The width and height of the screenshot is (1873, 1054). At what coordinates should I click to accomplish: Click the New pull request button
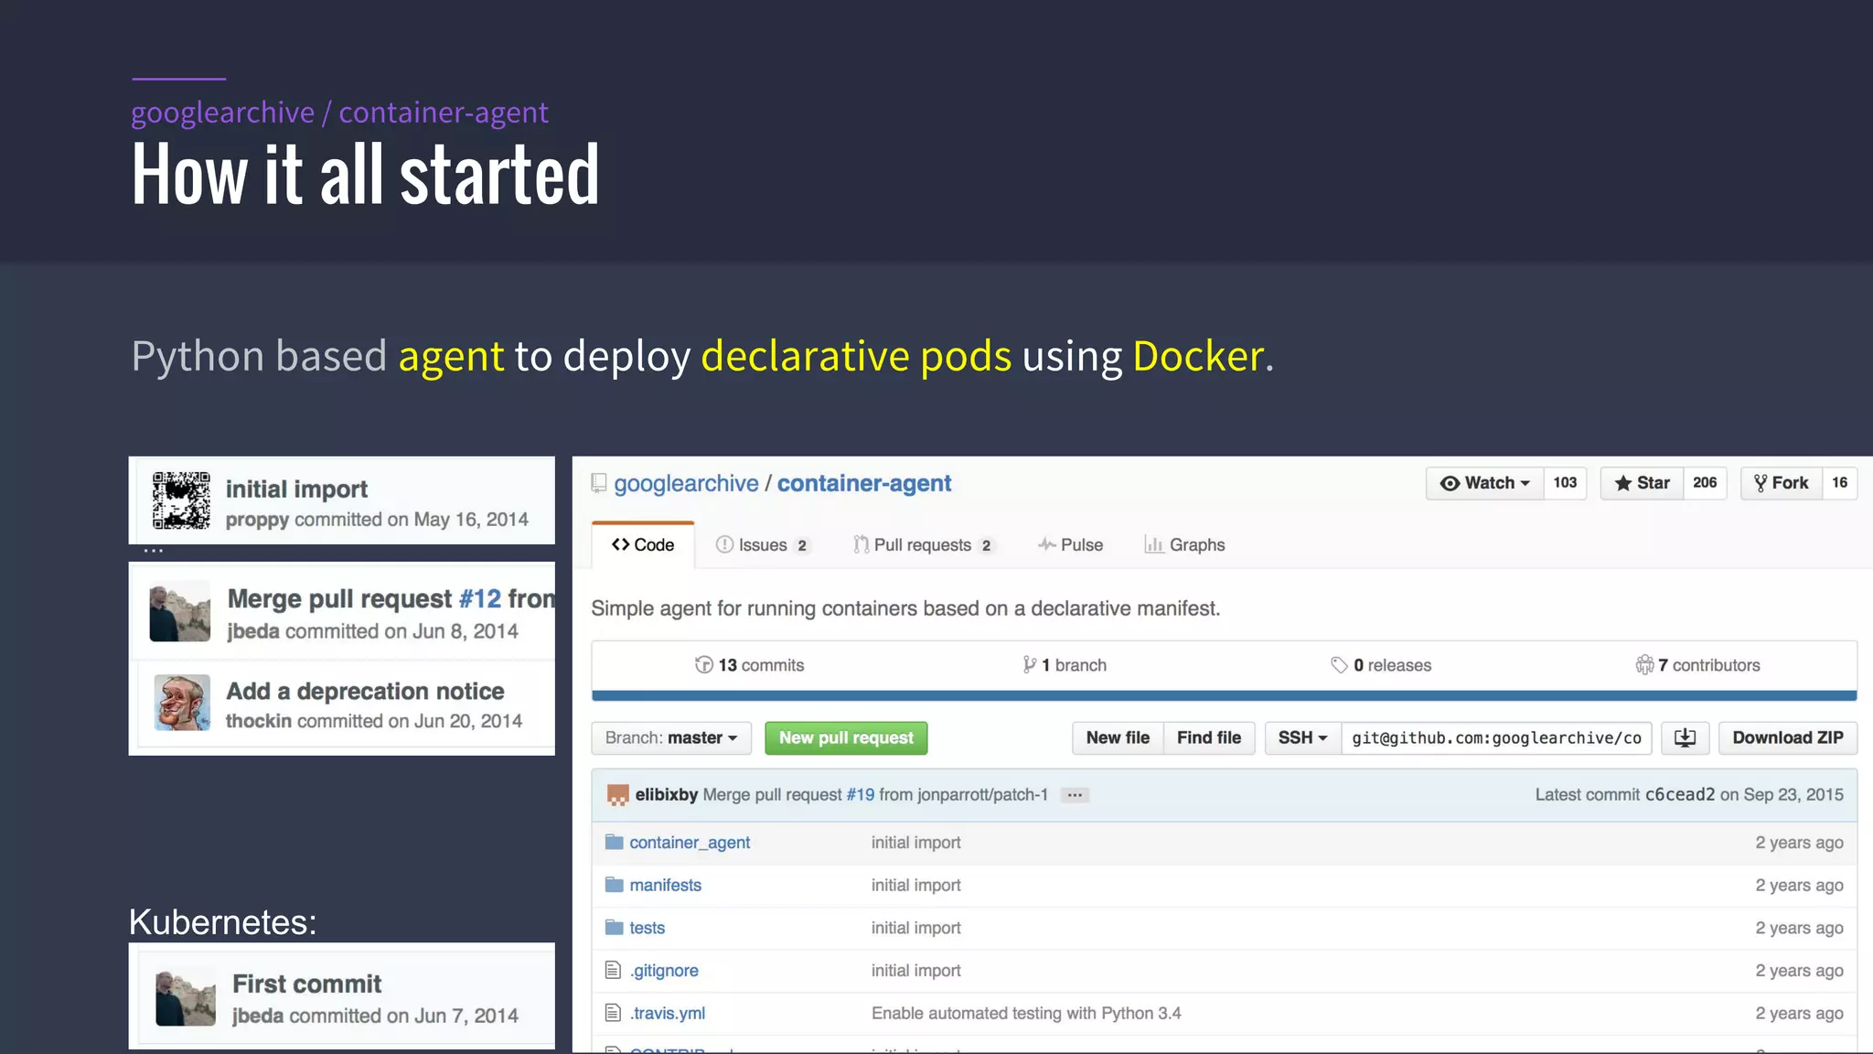pos(846,738)
